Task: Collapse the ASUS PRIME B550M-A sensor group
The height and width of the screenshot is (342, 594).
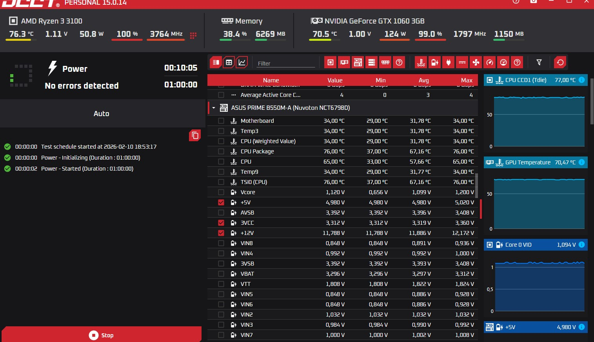Action: click(x=214, y=108)
